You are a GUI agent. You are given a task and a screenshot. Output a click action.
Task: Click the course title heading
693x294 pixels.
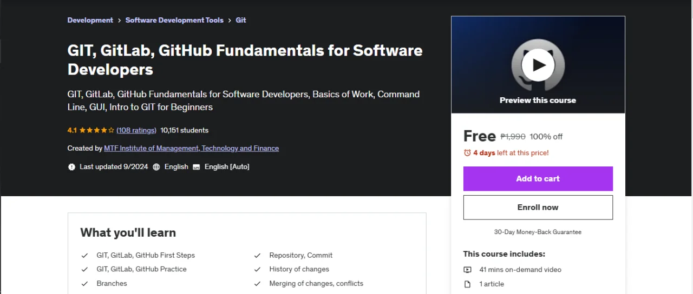tap(245, 59)
